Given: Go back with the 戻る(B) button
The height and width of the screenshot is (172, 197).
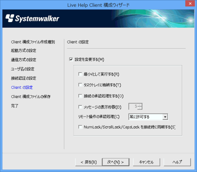Looking at the screenshot, I should [x=89, y=162].
